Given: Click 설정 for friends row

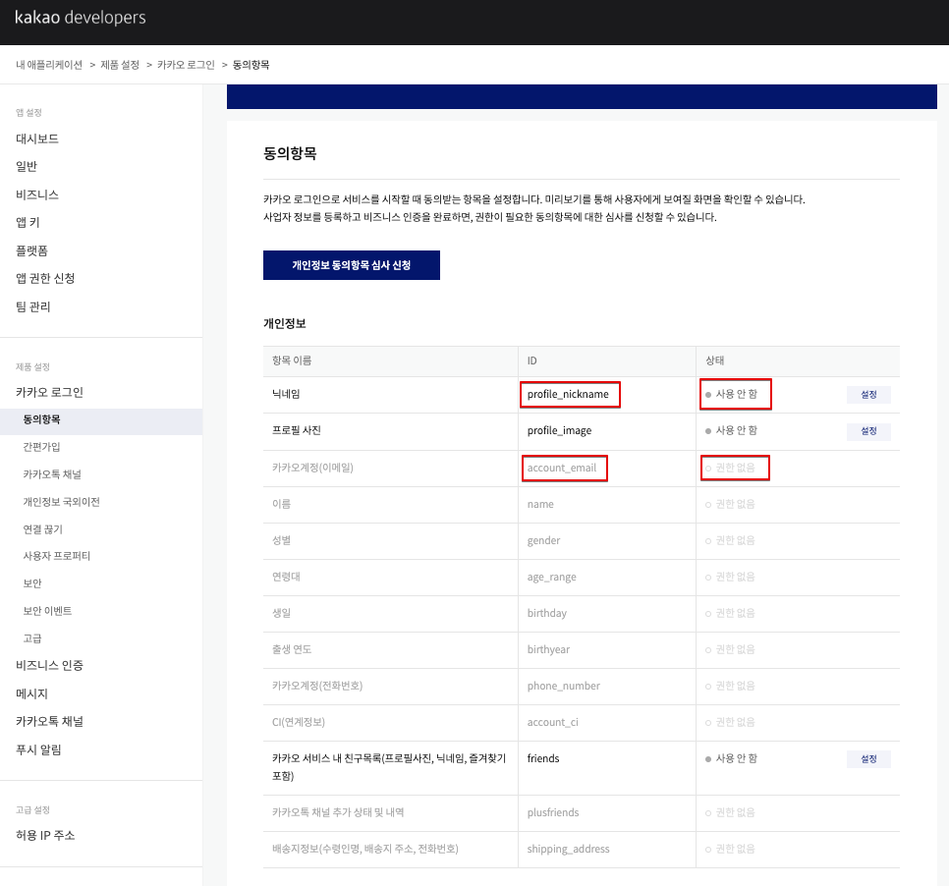Looking at the screenshot, I should pos(868,759).
